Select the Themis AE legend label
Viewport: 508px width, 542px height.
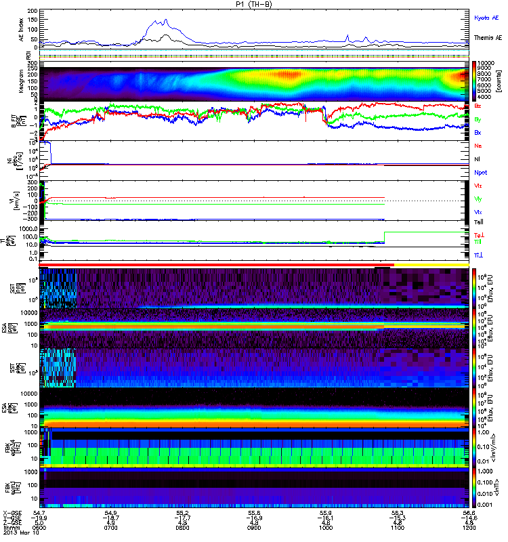(x=488, y=38)
